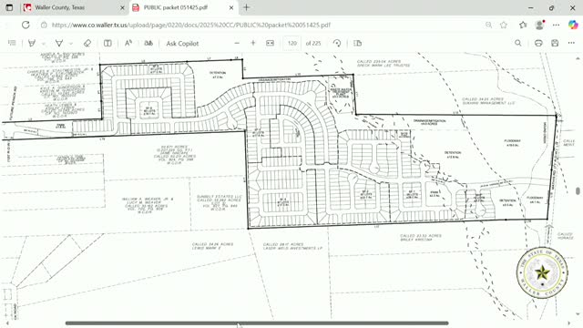Click the scroll up arrow
This screenshot has height=328, width=583.
coord(578,58)
